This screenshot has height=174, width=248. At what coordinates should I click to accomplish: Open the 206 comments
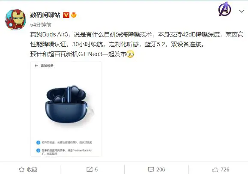tap(161, 170)
